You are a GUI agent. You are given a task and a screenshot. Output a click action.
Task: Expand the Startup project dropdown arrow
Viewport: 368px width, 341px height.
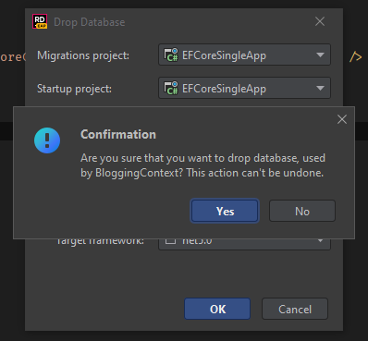coord(320,89)
